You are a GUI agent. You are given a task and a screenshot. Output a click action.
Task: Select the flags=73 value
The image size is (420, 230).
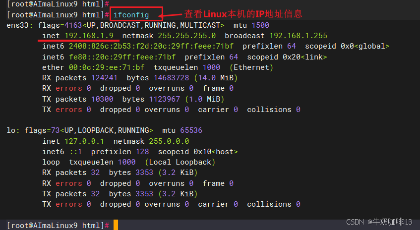42,130
